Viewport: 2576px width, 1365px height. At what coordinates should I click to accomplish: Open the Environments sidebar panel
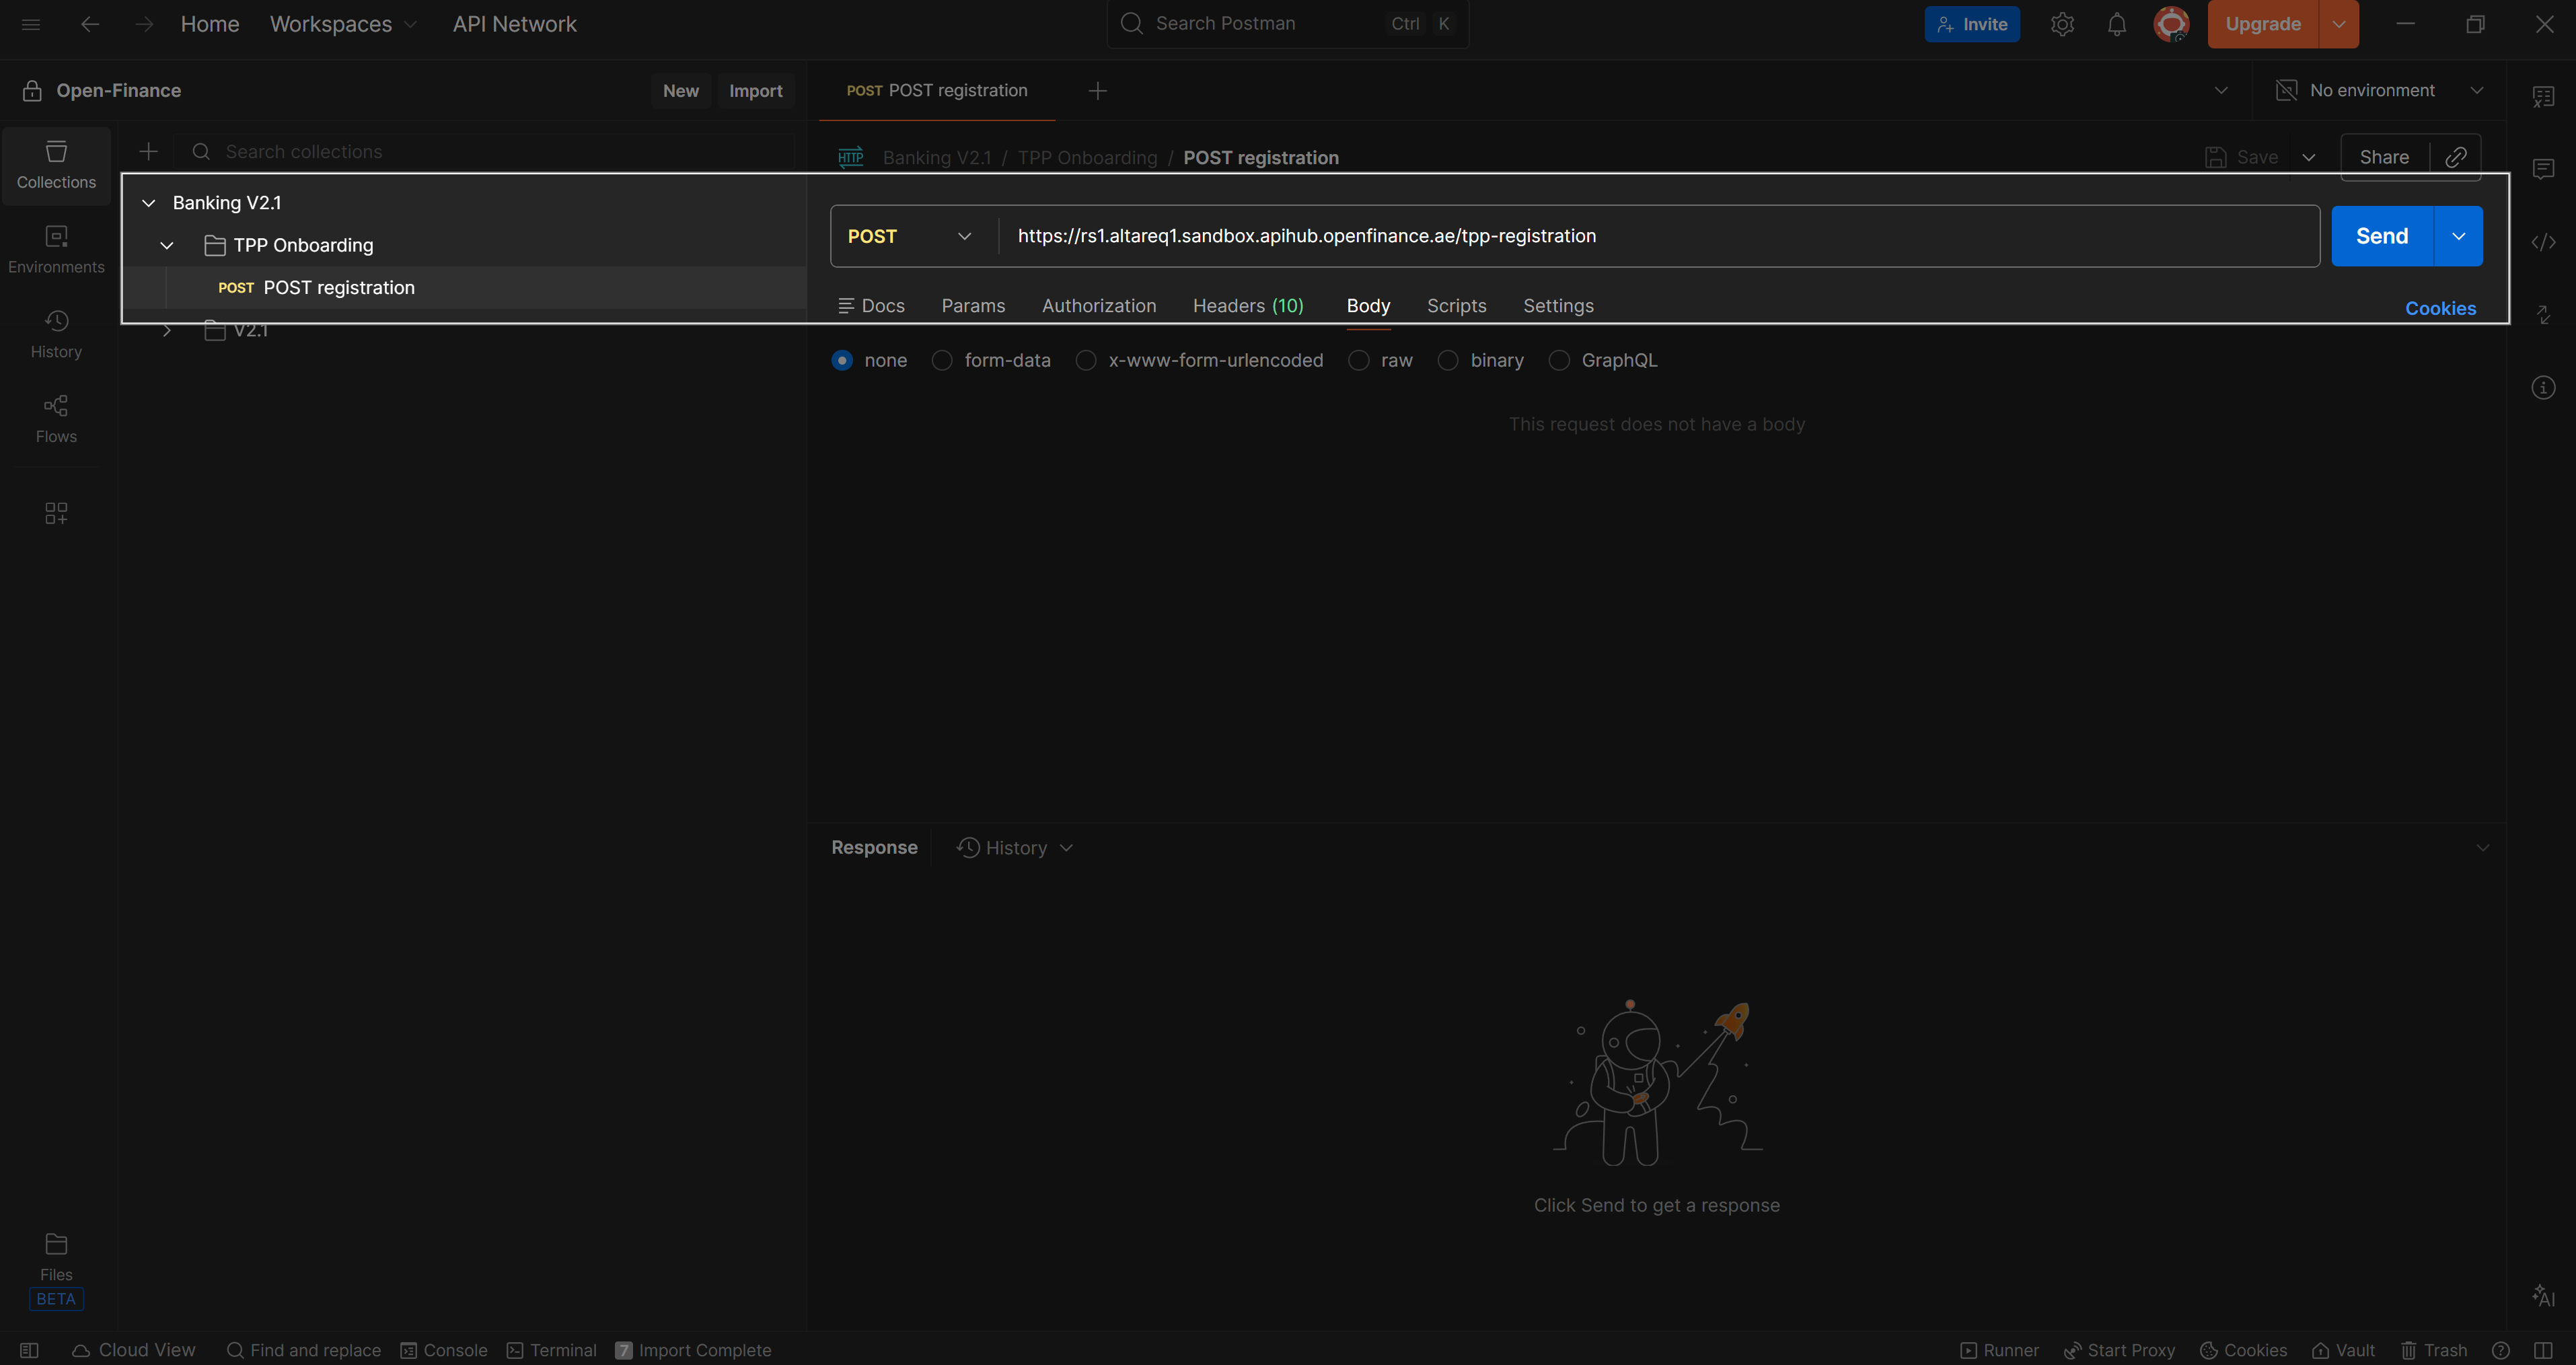[x=56, y=248]
